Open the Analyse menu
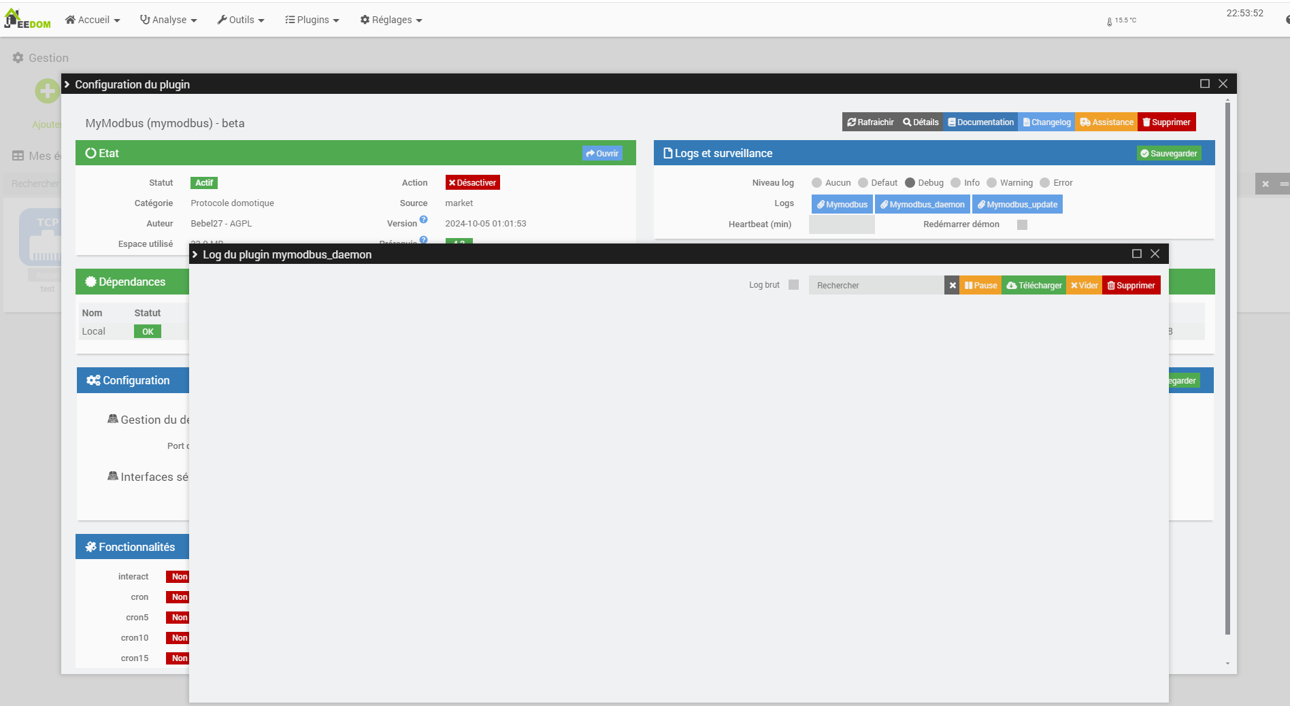The width and height of the screenshot is (1290, 706). pyautogui.click(x=168, y=20)
